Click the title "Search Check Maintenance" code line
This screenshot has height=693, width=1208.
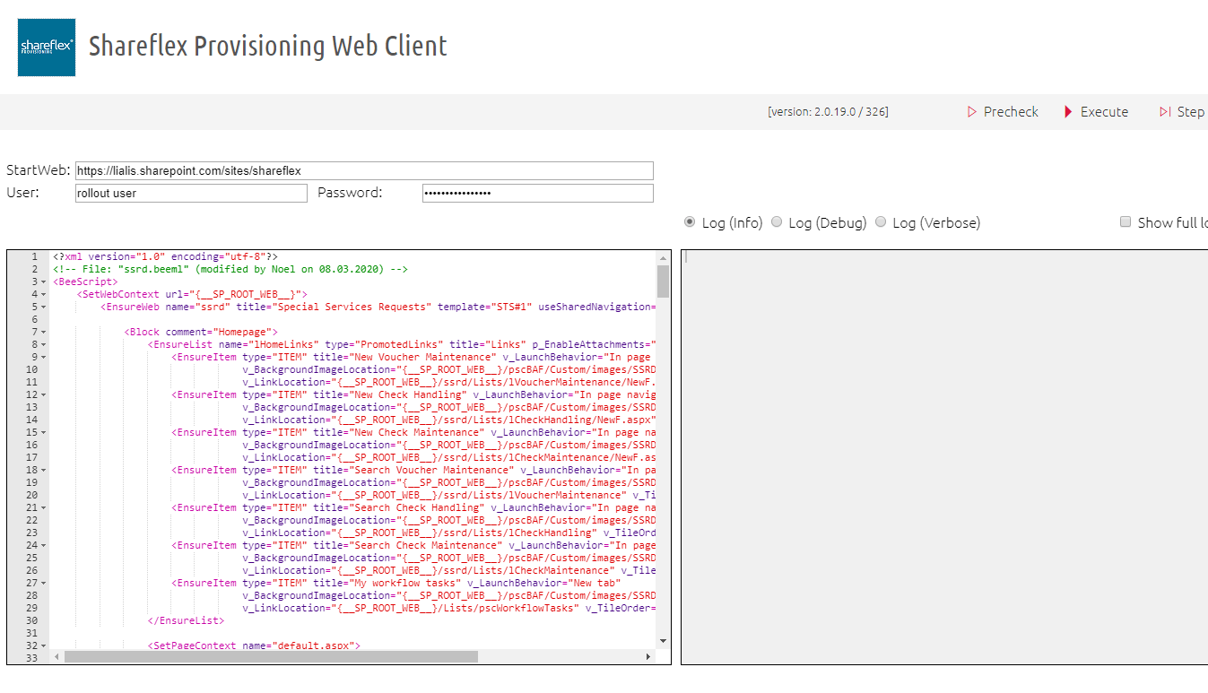(x=413, y=545)
